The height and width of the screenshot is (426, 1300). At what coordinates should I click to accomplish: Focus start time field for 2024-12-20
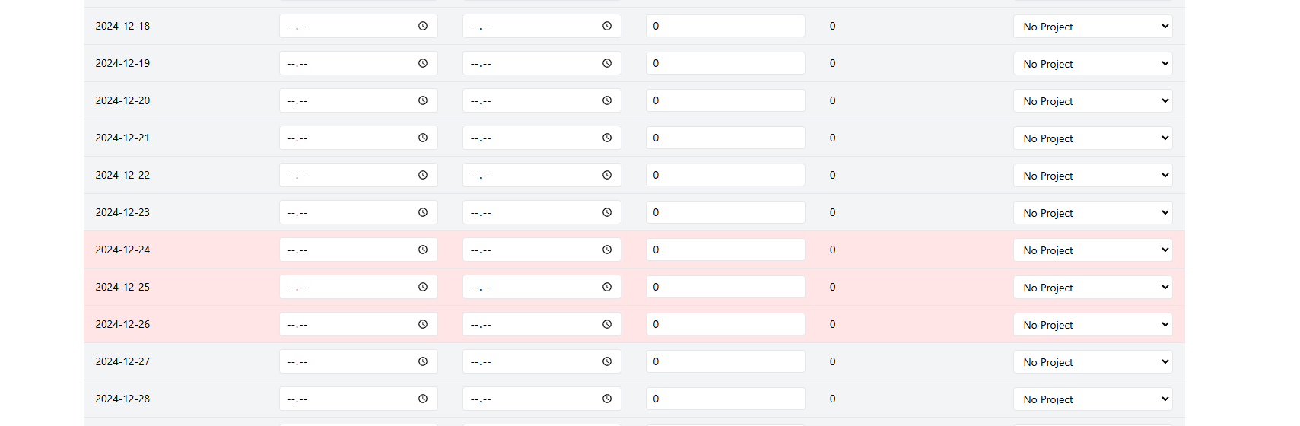pyautogui.click(x=358, y=100)
